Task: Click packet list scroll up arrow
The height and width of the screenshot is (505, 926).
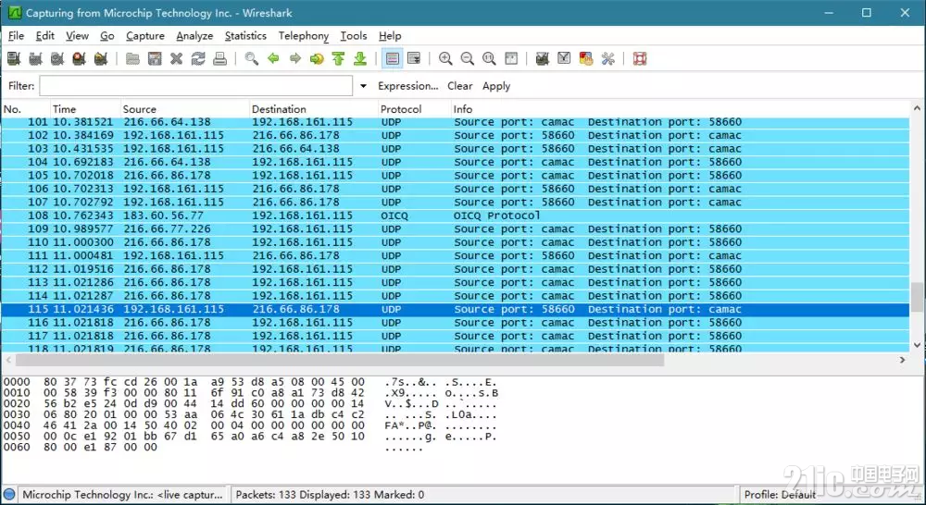Action: click(x=917, y=108)
